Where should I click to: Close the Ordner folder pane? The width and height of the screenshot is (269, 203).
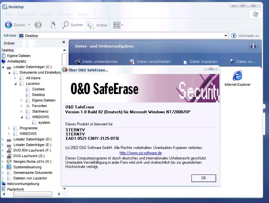pos(64,42)
